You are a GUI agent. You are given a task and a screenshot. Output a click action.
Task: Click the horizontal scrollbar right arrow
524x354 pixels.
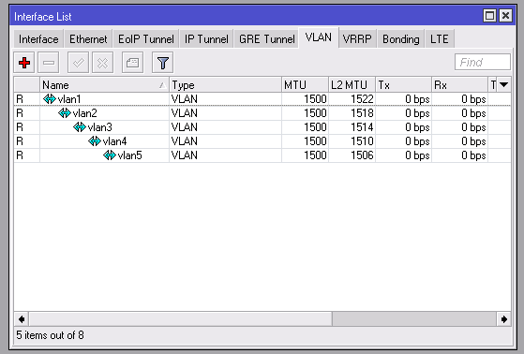click(x=504, y=319)
